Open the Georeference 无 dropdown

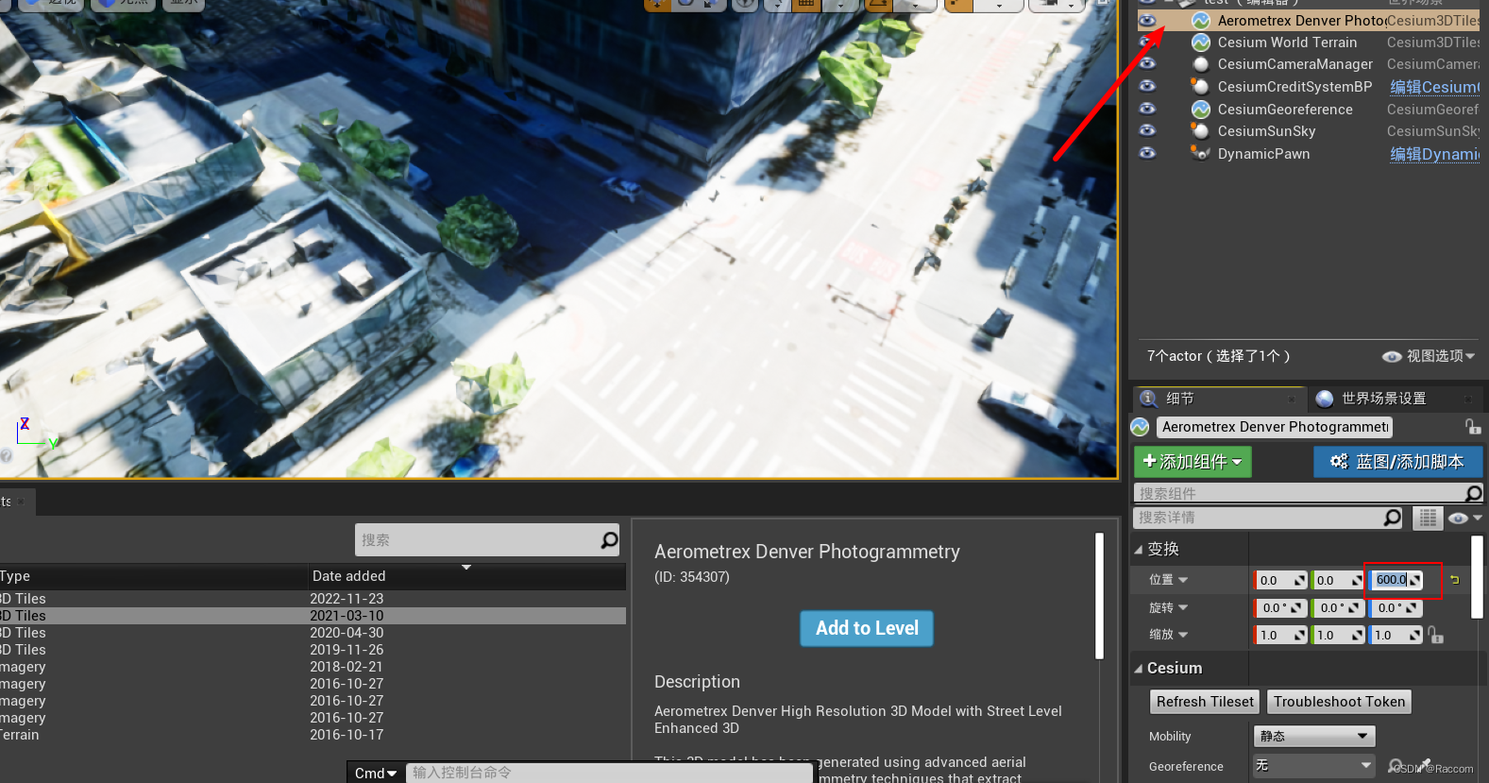point(1313,765)
